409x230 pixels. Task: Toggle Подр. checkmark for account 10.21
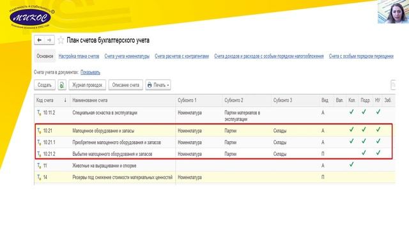pos(364,130)
